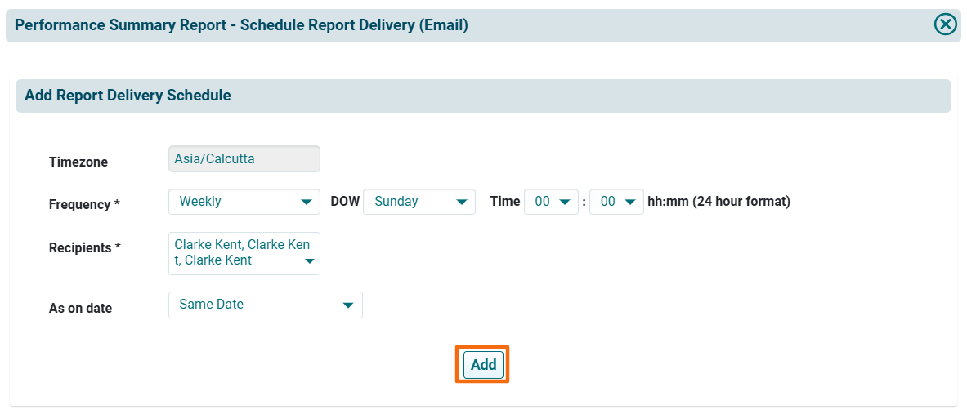Screen dimensions: 967x414
Task: Click the arrow icon beside Sunday
Action: coord(462,202)
